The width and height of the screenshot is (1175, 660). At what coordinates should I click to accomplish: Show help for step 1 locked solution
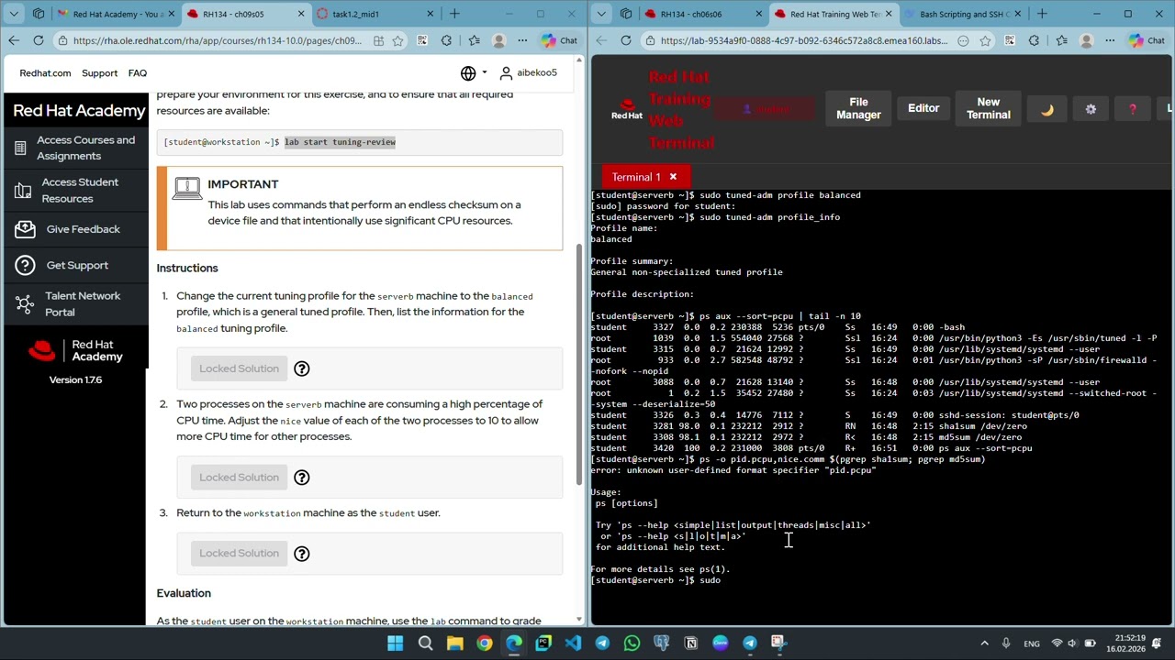(x=301, y=368)
